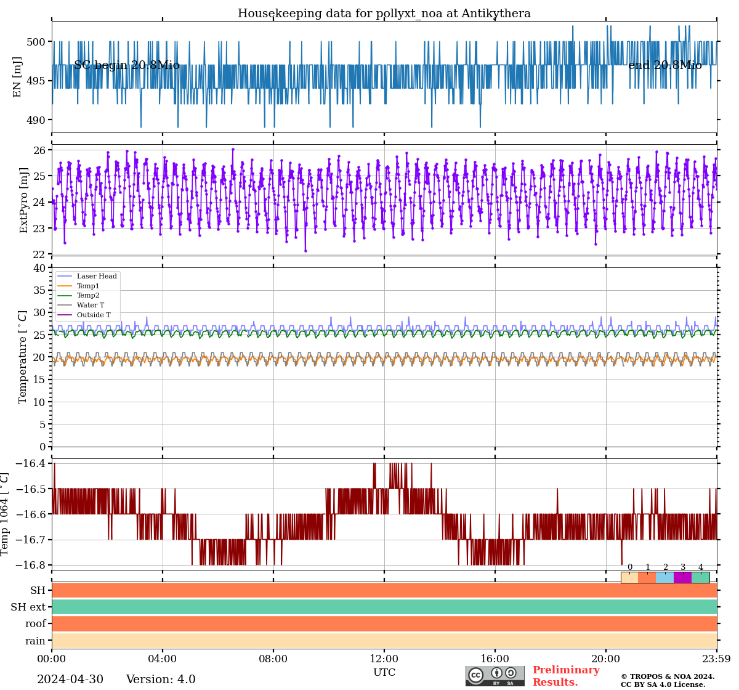Click the 'end 20.8Mio' annotation

pyautogui.click(x=665, y=65)
